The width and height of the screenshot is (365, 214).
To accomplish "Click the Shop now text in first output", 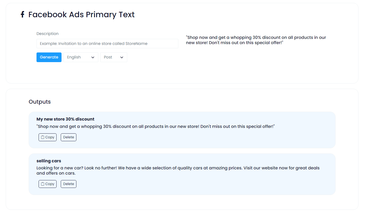I will pos(156,127).
